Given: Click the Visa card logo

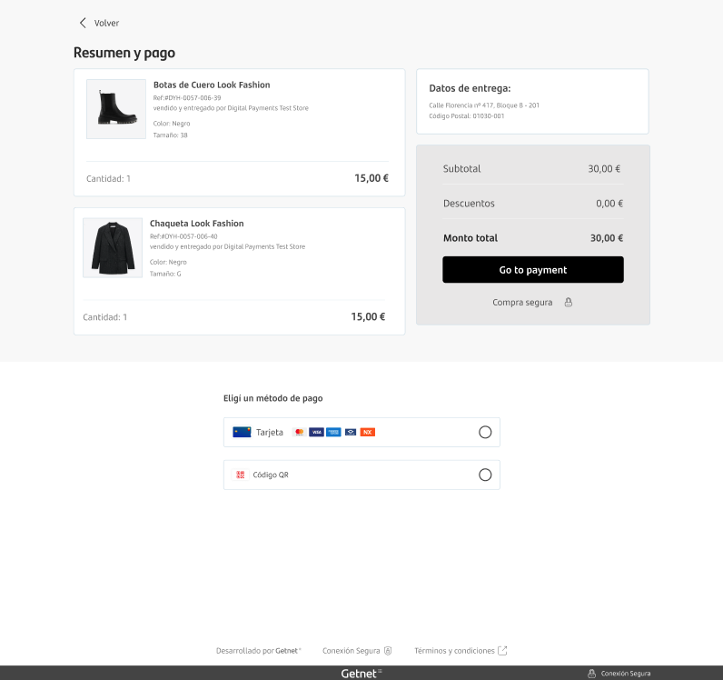Looking at the screenshot, I should [316, 432].
